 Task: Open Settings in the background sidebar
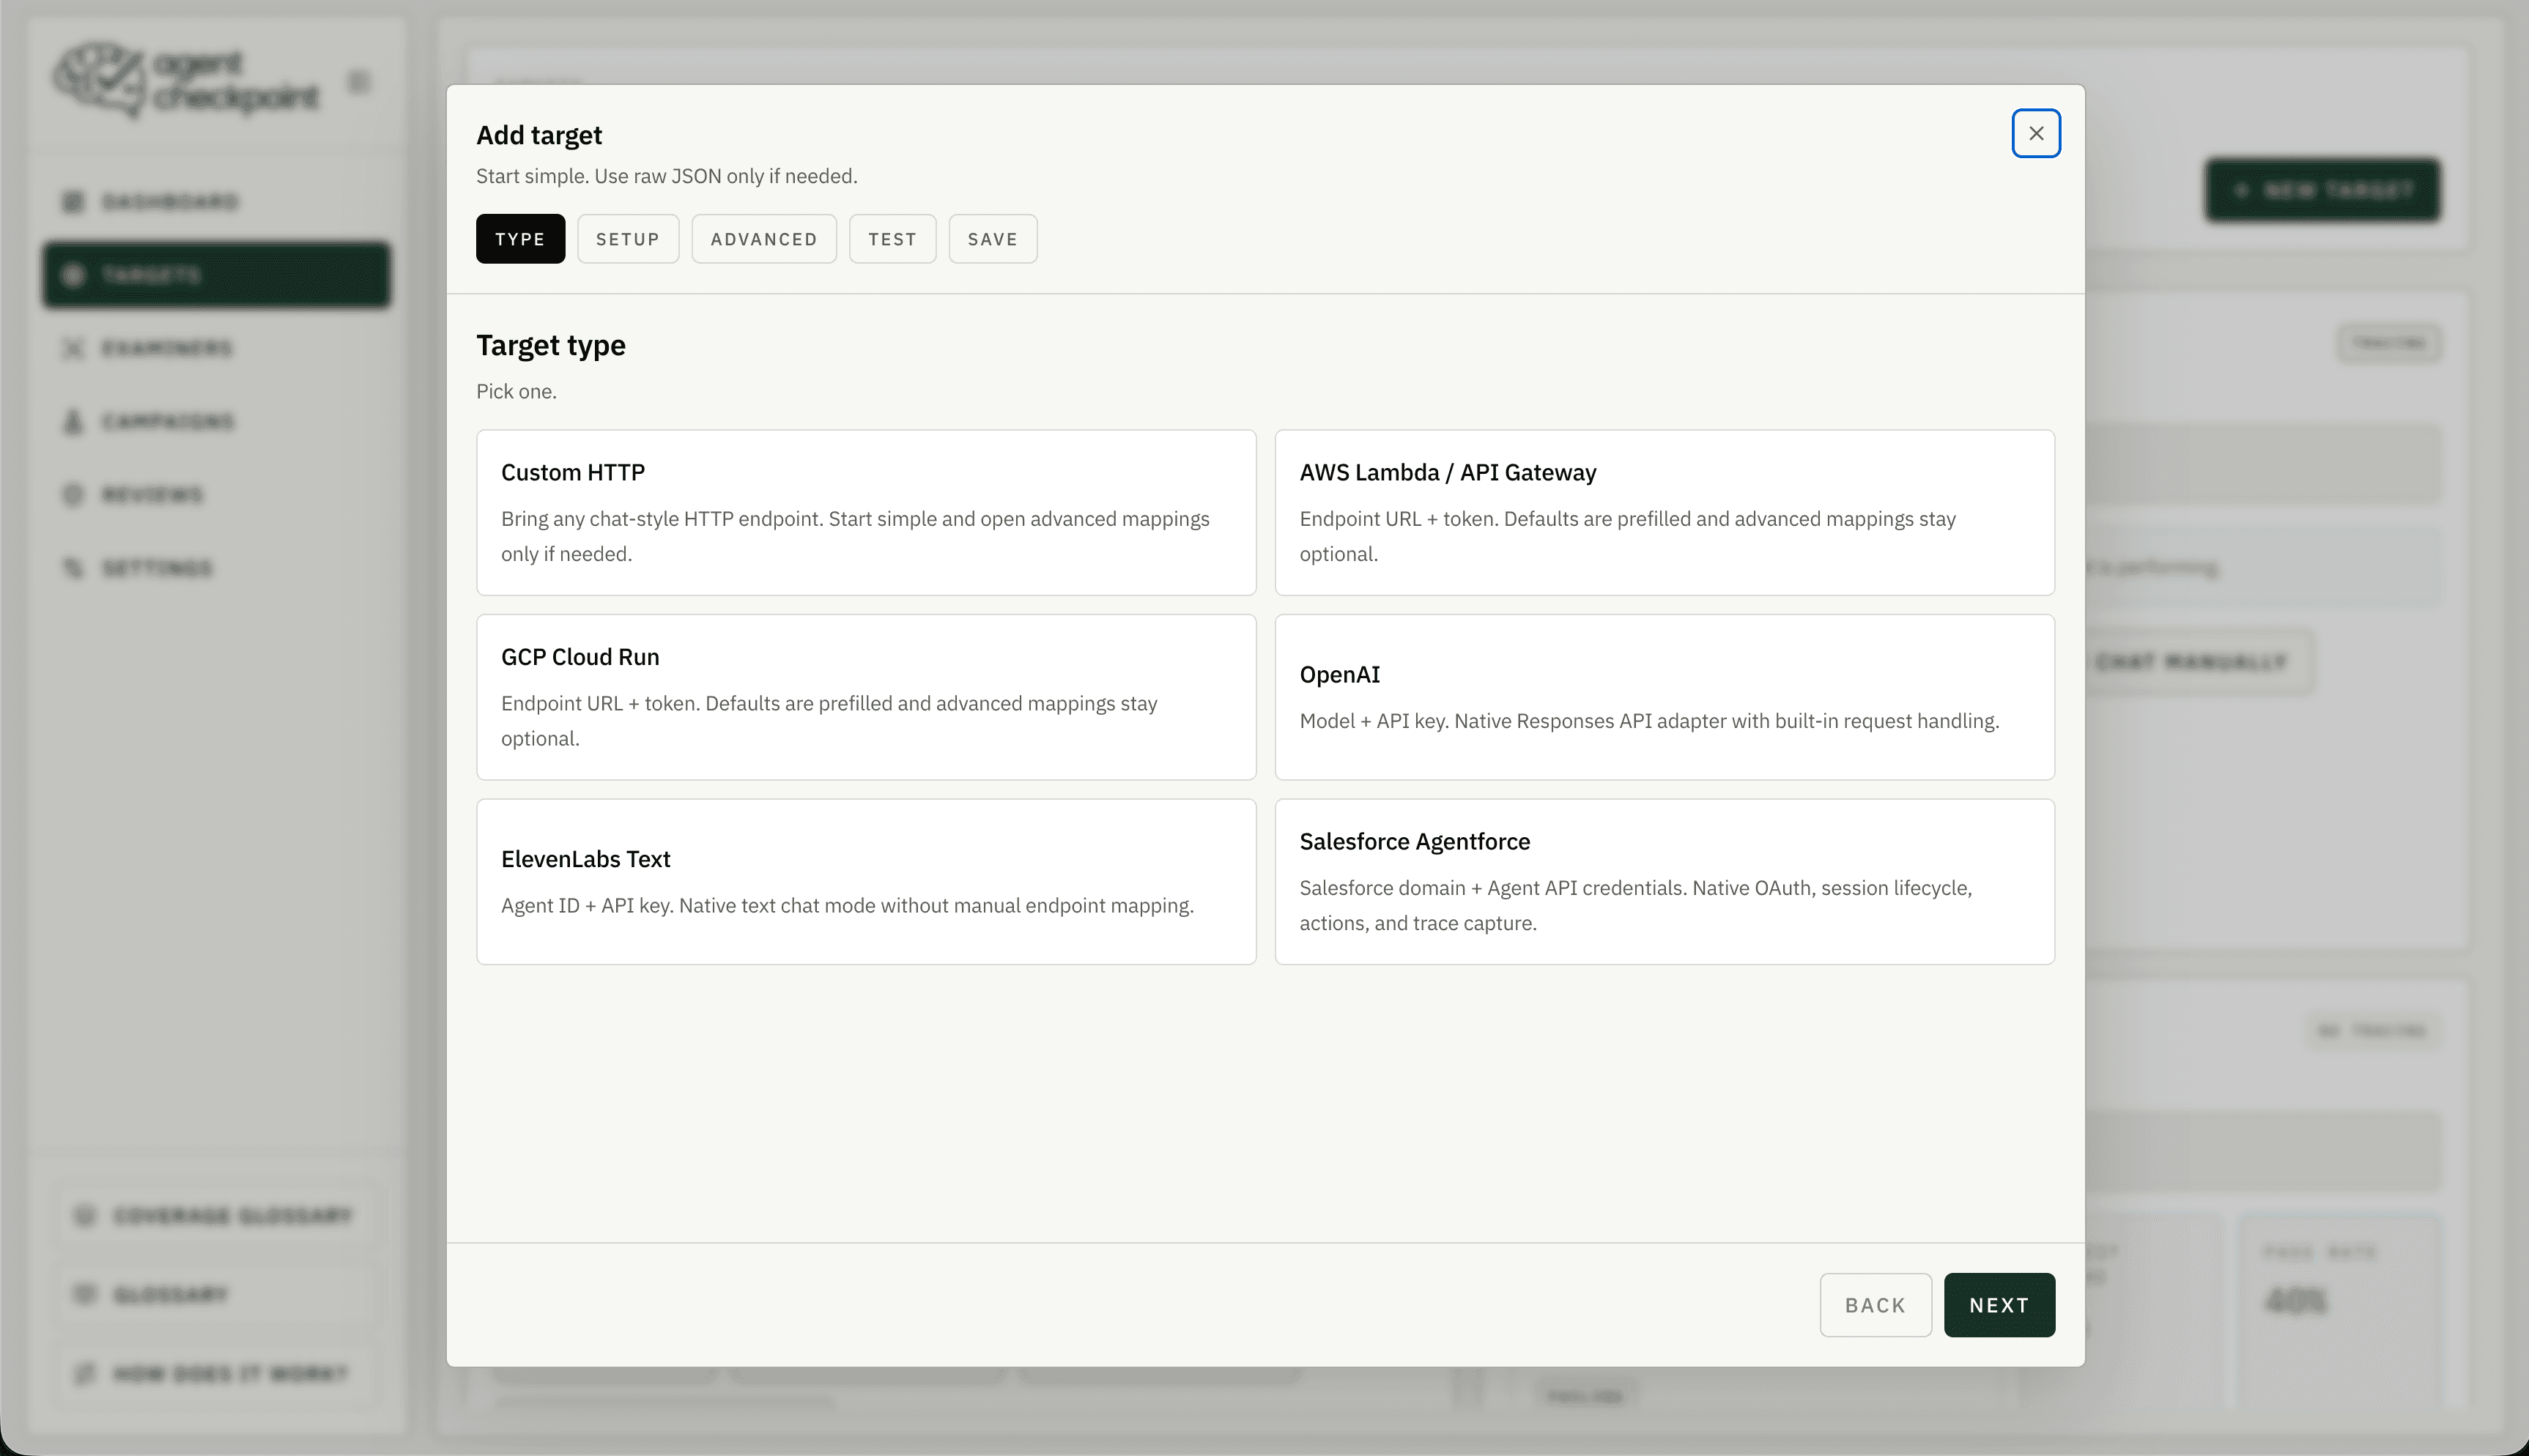coord(216,568)
